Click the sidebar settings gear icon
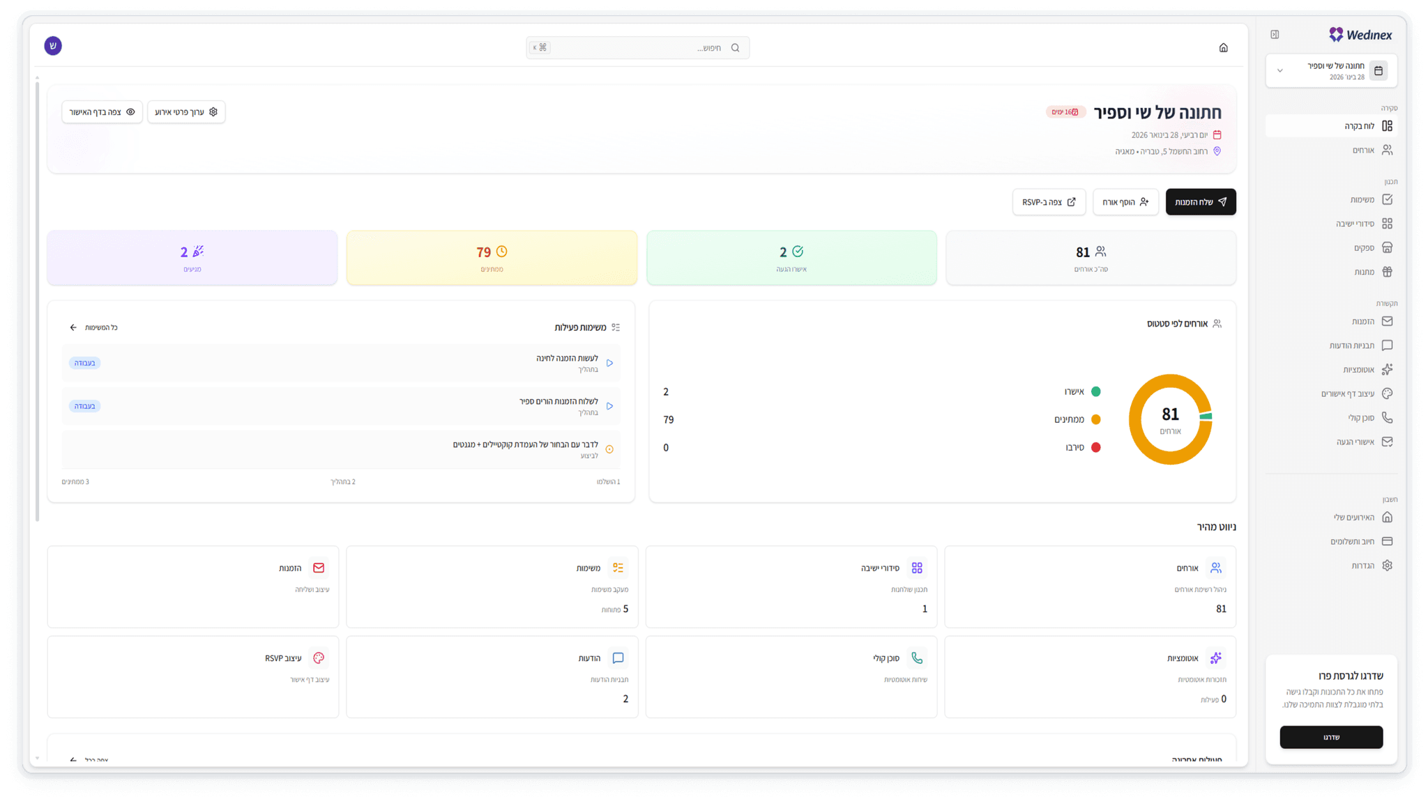Screen dimensions: 1428x801 (x=1387, y=566)
